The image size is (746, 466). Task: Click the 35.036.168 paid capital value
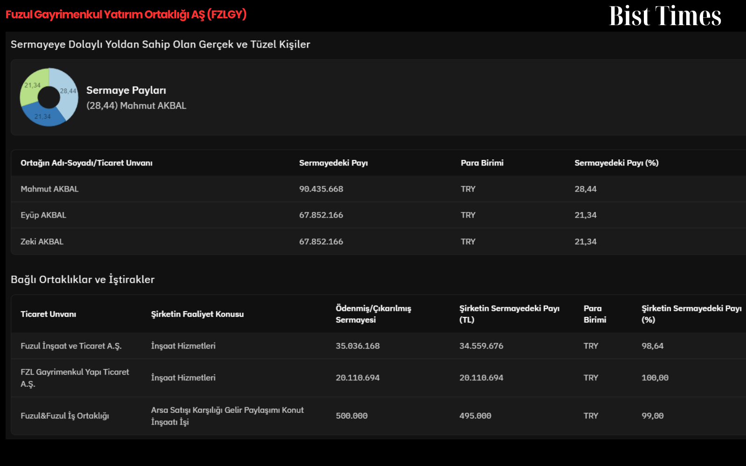coord(358,346)
